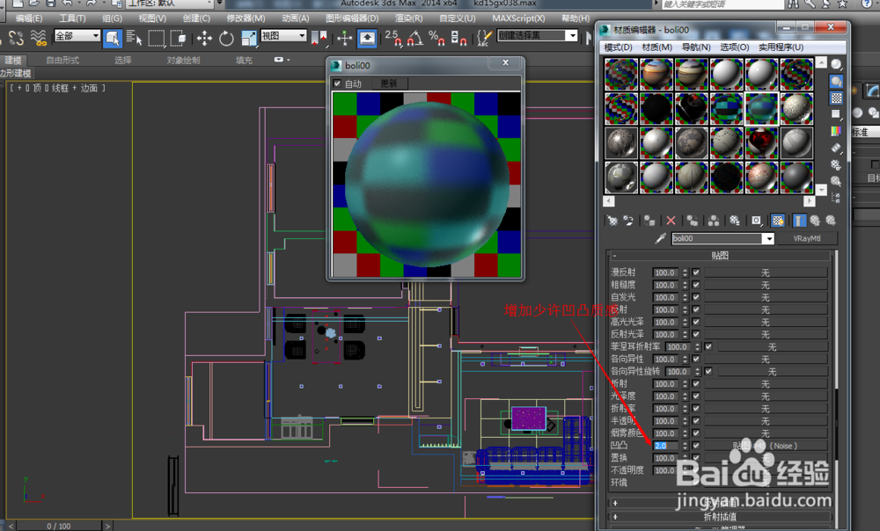Activate Select and Uniform Scale tool
This screenshot has width=880, height=531.
tap(249, 38)
